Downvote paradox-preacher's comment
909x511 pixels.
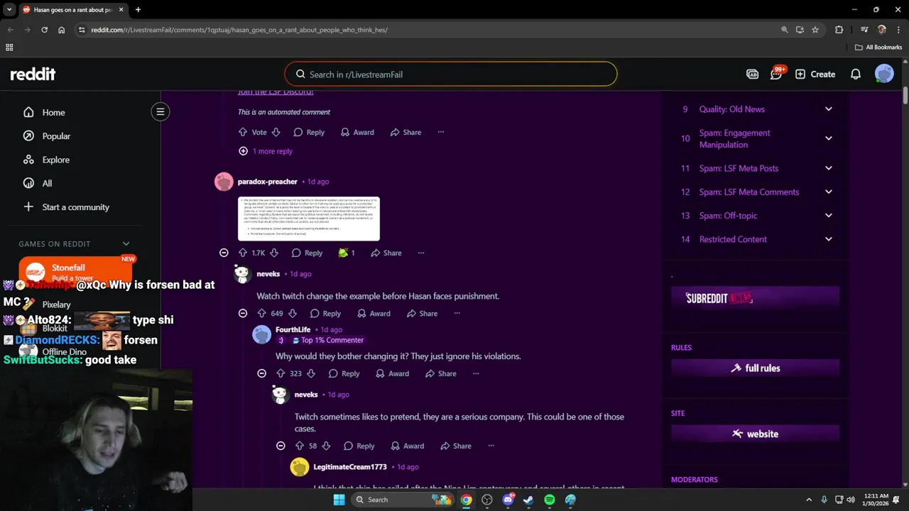pos(274,253)
